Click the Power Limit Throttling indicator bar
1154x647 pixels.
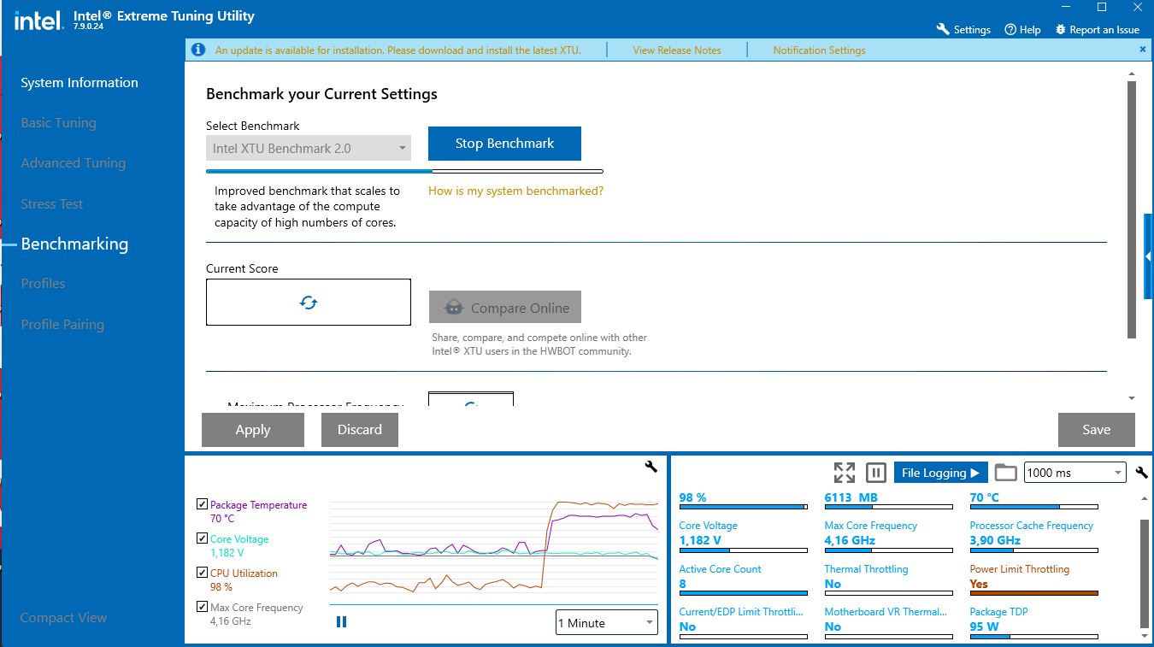coord(1033,593)
